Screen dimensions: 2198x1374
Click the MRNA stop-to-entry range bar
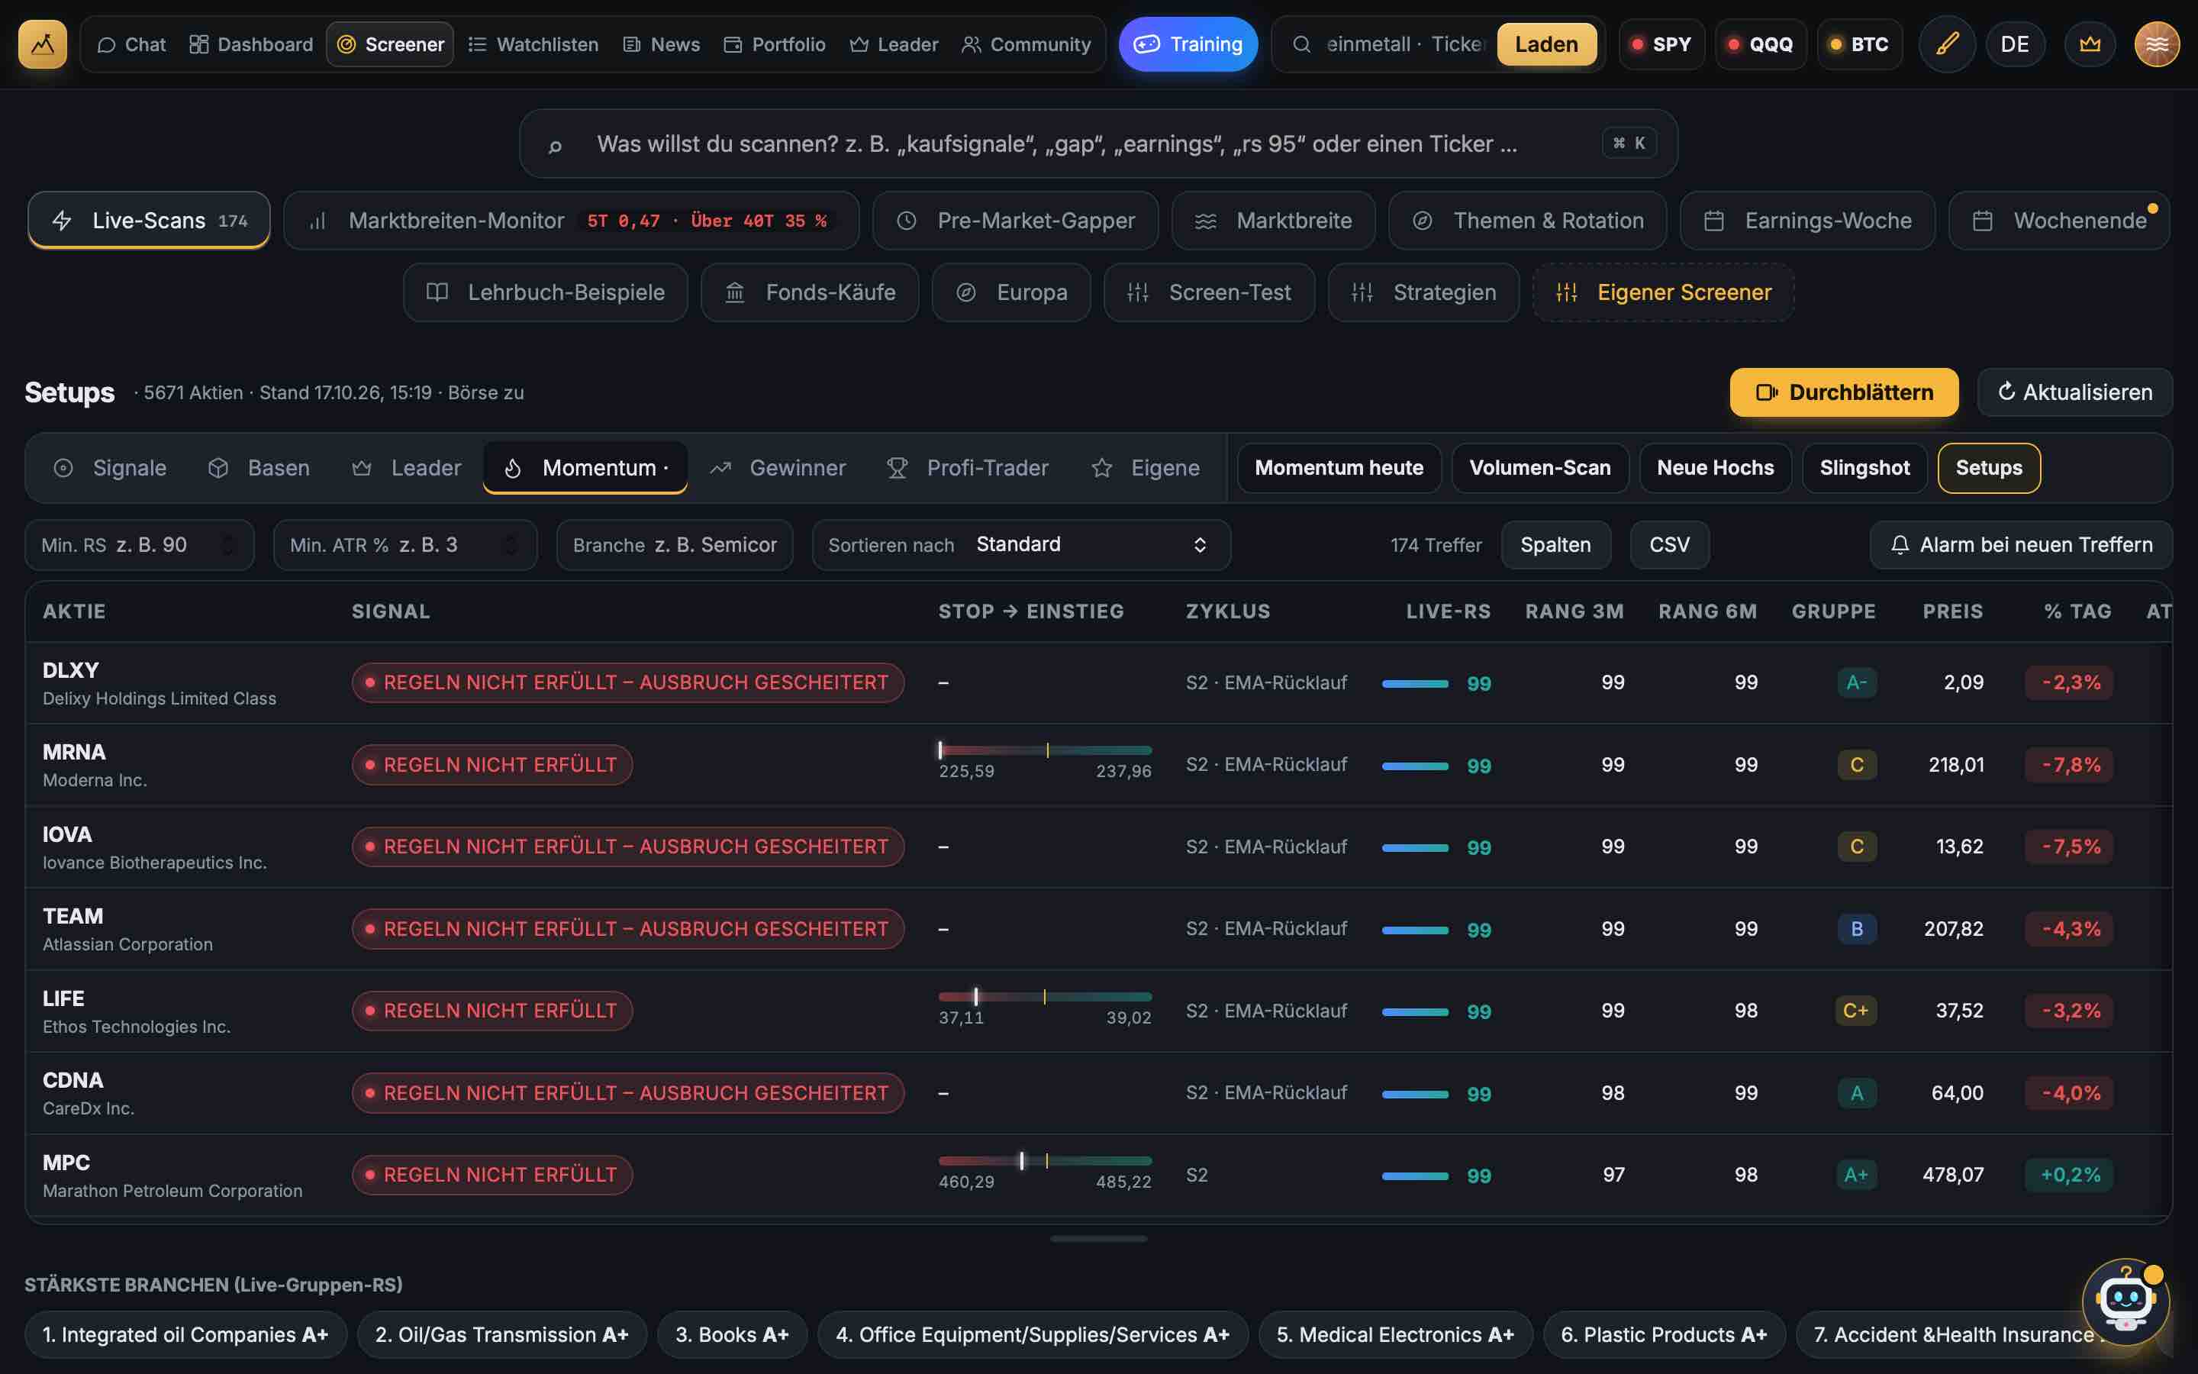pyautogui.click(x=1045, y=750)
